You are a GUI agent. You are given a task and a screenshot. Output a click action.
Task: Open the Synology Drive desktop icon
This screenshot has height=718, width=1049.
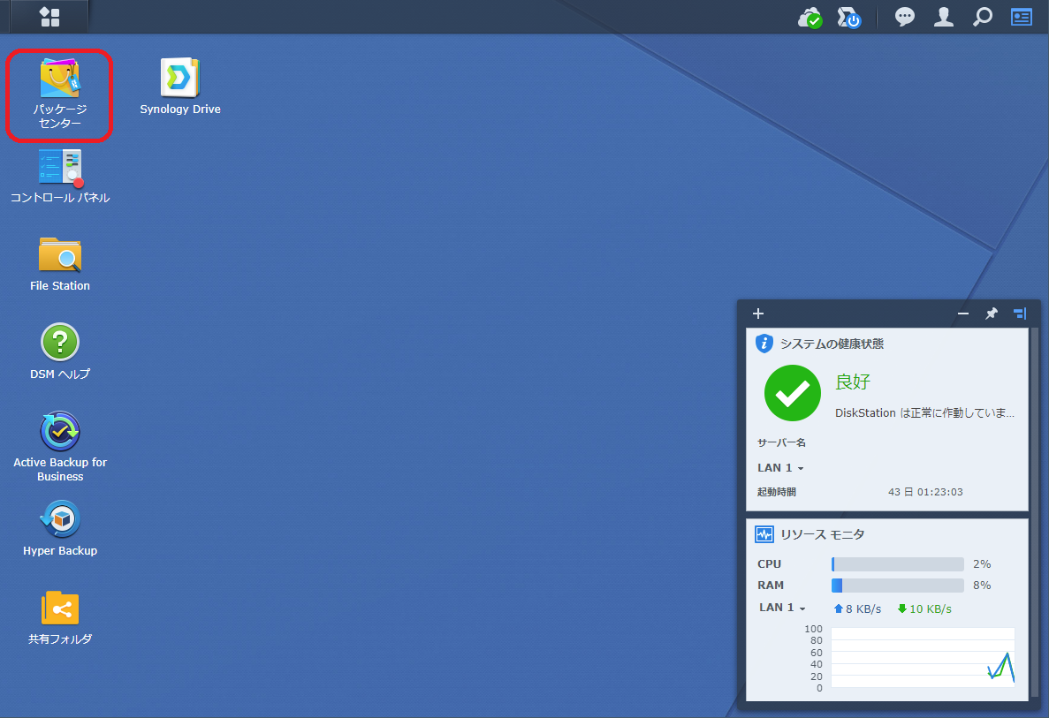(180, 87)
